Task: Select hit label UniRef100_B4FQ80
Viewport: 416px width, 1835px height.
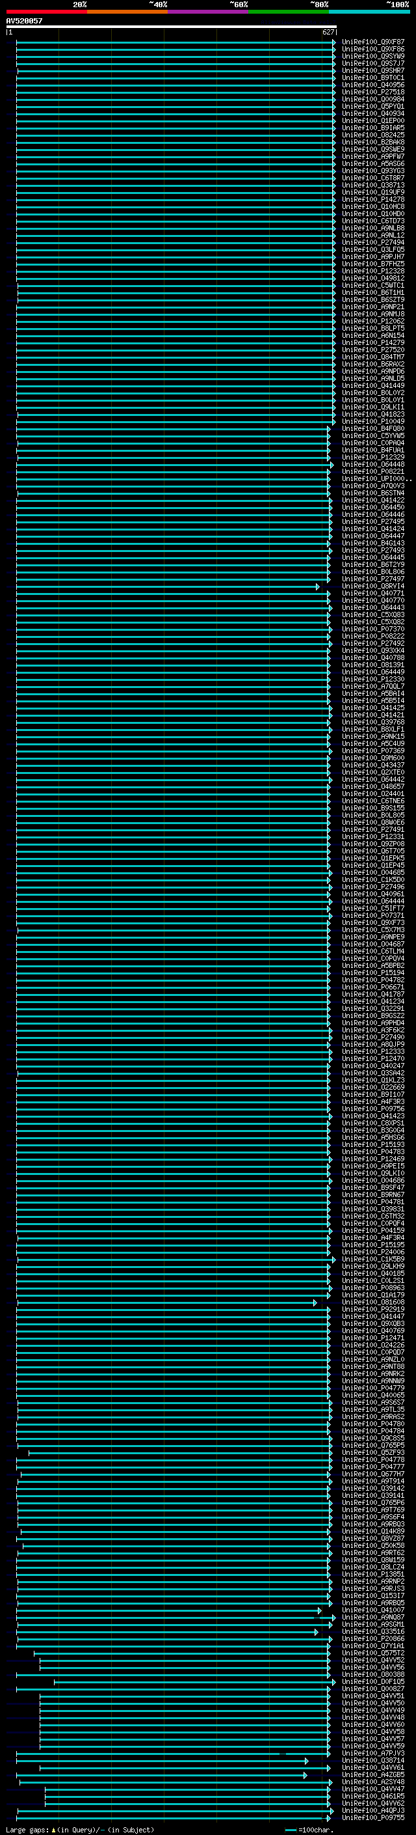Action: 373,428
